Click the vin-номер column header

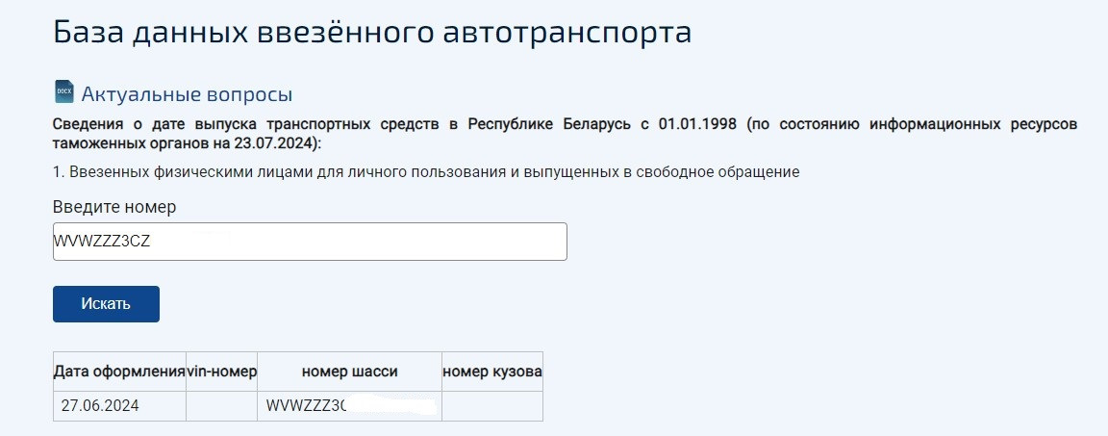point(222,372)
